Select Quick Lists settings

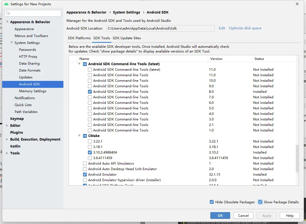point(23,105)
